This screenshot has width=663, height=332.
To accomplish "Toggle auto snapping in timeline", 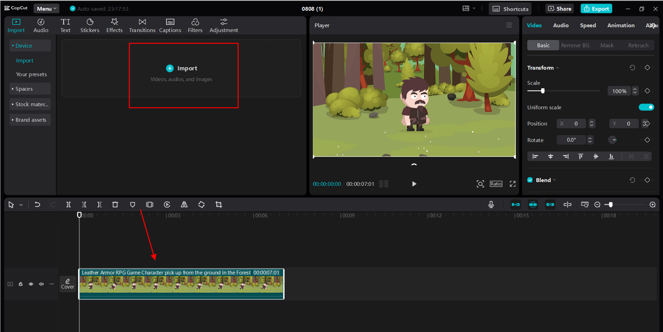I will [533, 205].
